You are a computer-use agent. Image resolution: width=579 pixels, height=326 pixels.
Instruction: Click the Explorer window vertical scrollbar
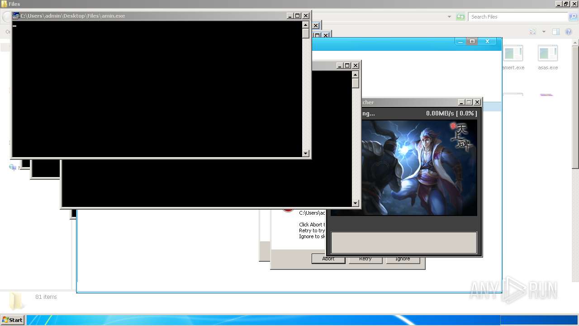[x=575, y=106]
